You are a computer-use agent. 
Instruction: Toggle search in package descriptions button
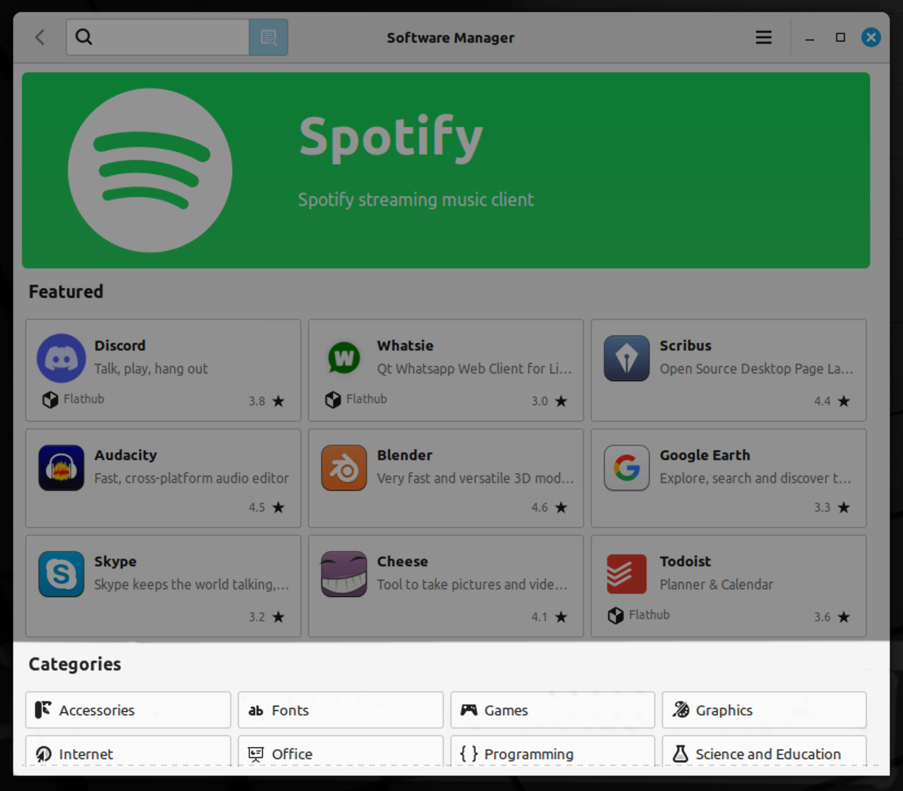coord(268,37)
